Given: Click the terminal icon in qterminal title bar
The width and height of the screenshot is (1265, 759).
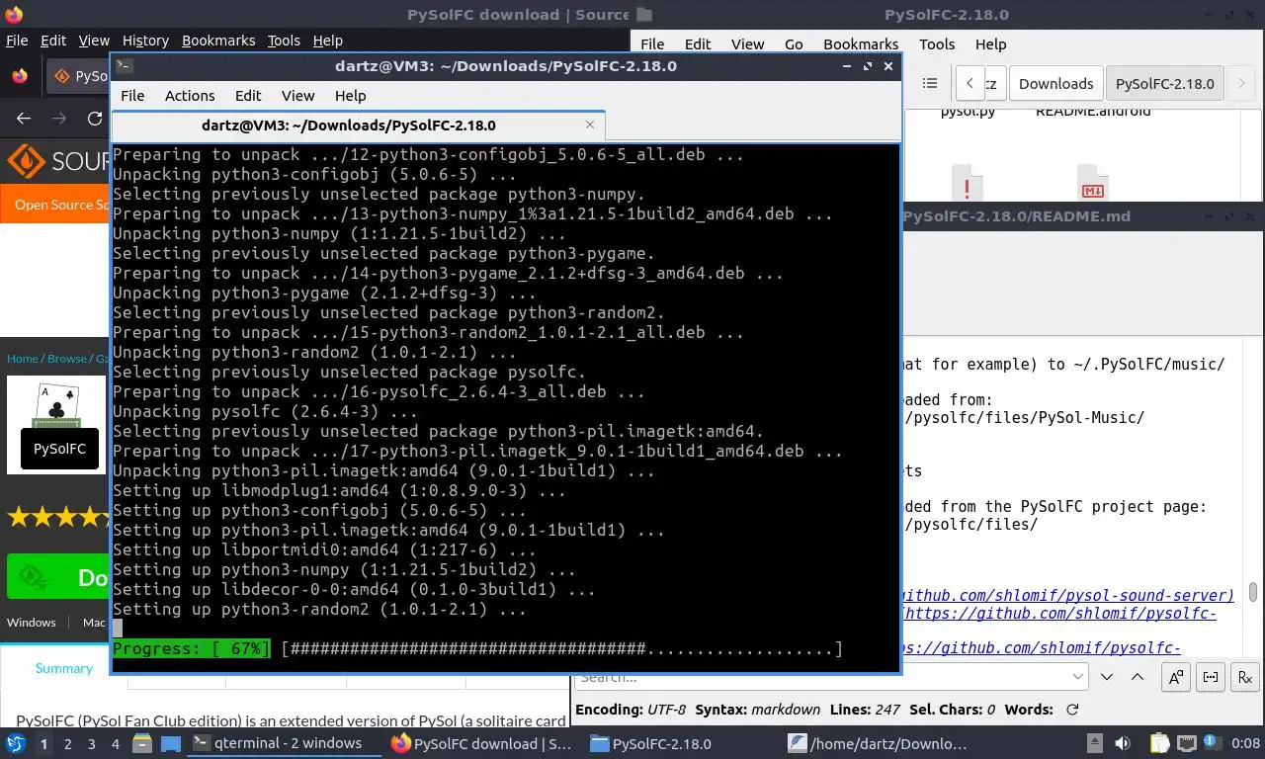Looking at the screenshot, I should coord(124,66).
